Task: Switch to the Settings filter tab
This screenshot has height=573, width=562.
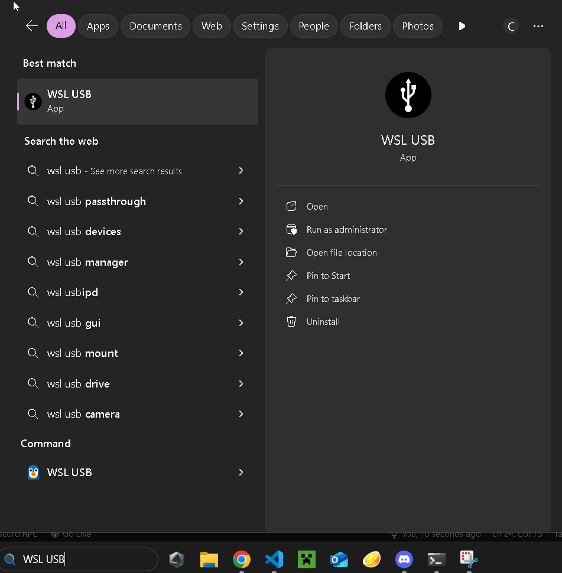Action: 260,26
